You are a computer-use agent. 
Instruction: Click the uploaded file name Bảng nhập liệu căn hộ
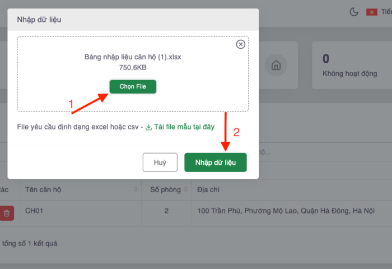[133, 57]
